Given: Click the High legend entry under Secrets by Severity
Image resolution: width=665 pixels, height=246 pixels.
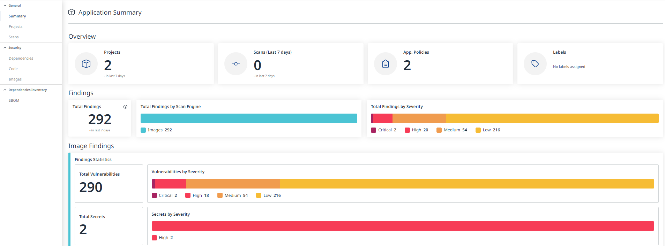Looking at the screenshot, I should pos(163,238).
